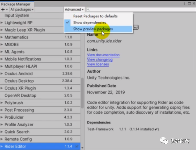Screen dimensions: 196x150
Task: Select the Oculus Desktop package
Action: point(40,81)
